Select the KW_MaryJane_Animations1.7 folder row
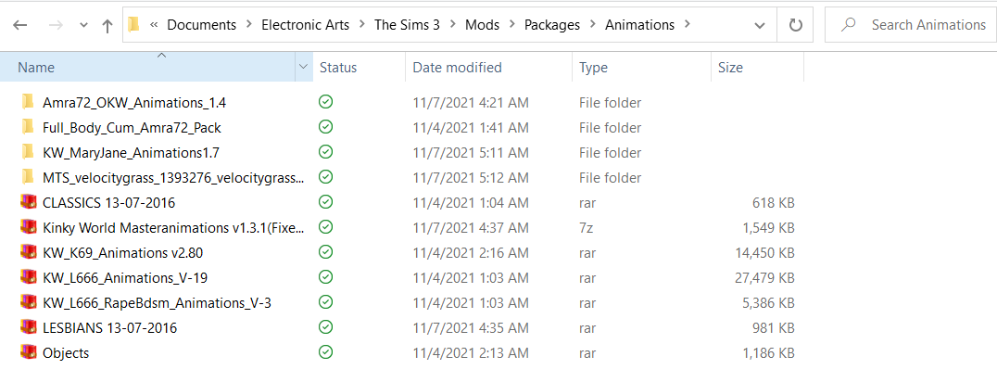The height and width of the screenshot is (382, 997). pyautogui.click(x=407, y=152)
